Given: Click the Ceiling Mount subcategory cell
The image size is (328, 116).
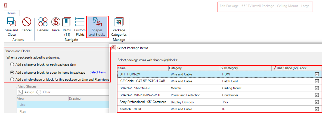Looking at the screenshot, I should pos(232,88).
